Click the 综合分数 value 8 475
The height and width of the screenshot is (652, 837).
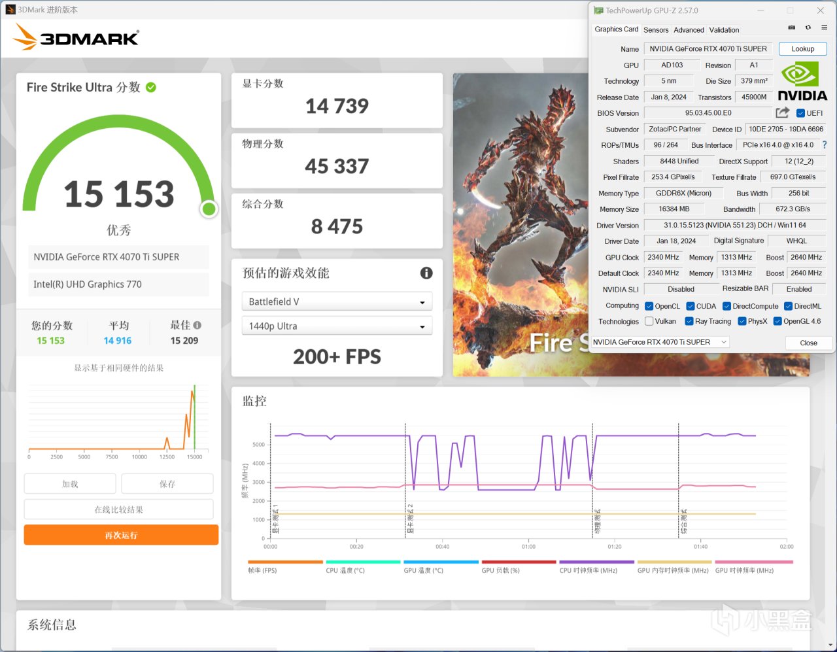[337, 226]
